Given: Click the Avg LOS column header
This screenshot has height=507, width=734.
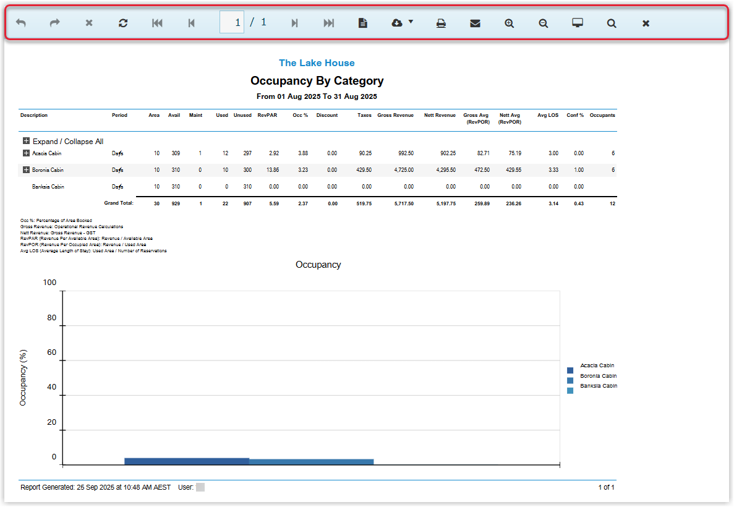Looking at the screenshot, I should [548, 115].
